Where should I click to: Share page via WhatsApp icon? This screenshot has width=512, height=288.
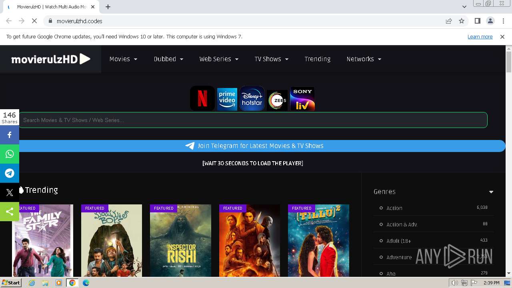pyautogui.click(x=10, y=154)
